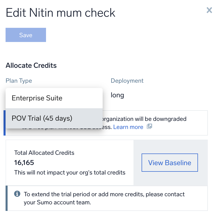Choose POV Trial (45 days) option

tap(42, 118)
